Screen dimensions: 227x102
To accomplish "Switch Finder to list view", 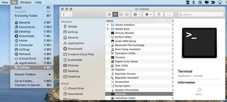I will tap(115, 15).
